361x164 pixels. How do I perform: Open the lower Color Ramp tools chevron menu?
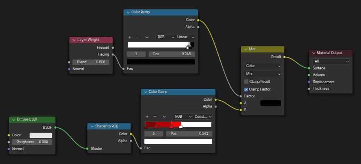[x=164, y=117]
